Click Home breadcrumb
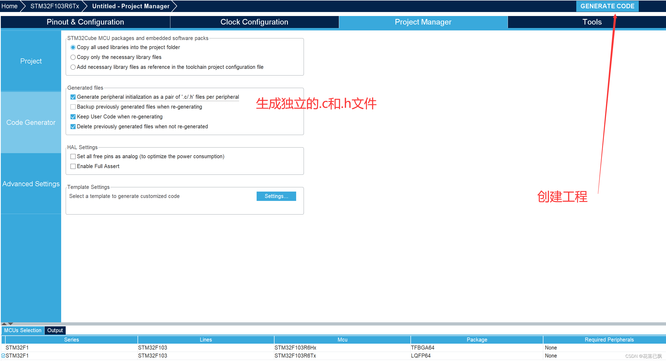The width and height of the screenshot is (666, 361). tap(10, 6)
